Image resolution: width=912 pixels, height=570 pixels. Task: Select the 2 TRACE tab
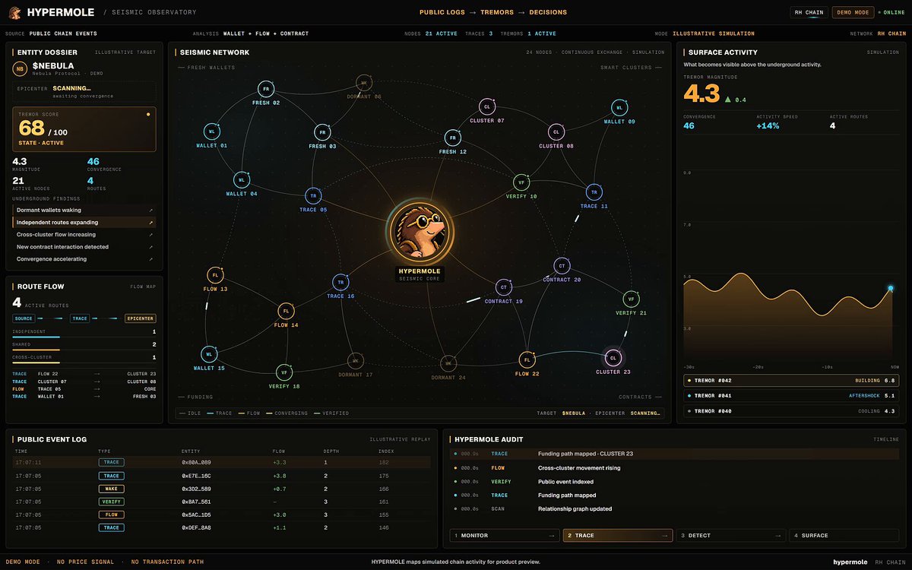(618, 536)
